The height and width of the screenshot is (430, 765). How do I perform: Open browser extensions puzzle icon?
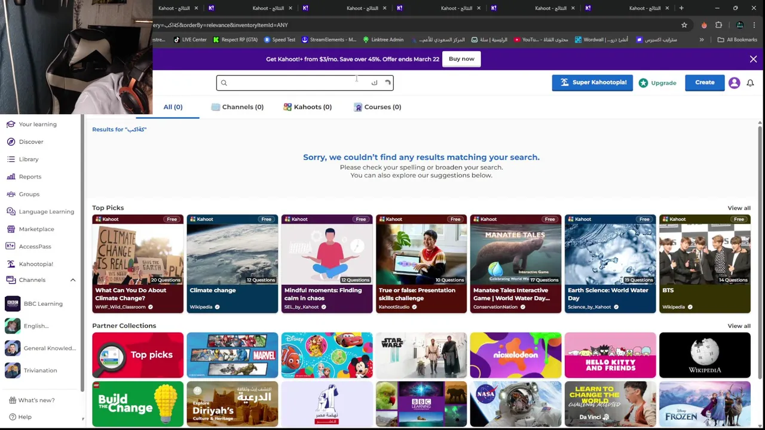coord(719,25)
